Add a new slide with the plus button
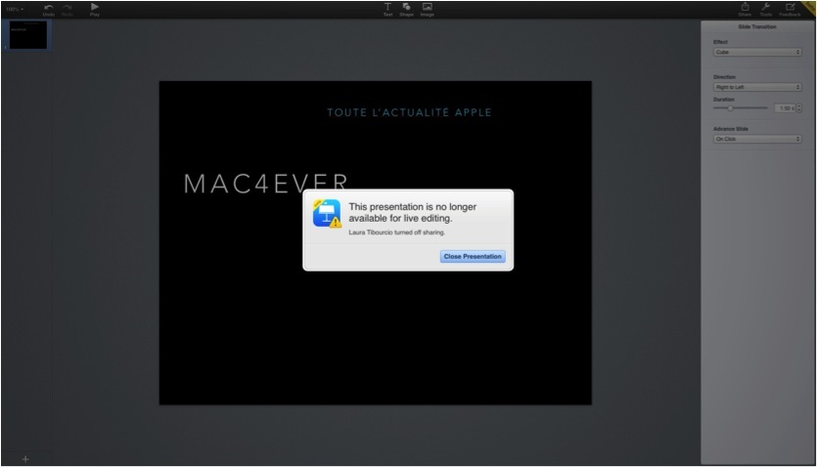Image resolution: width=817 pixels, height=467 pixels. point(25,459)
